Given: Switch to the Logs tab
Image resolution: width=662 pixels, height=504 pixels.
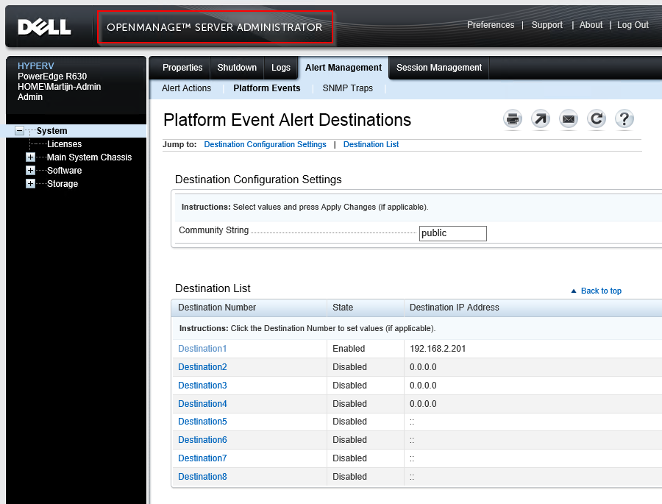Looking at the screenshot, I should [281, 68].
